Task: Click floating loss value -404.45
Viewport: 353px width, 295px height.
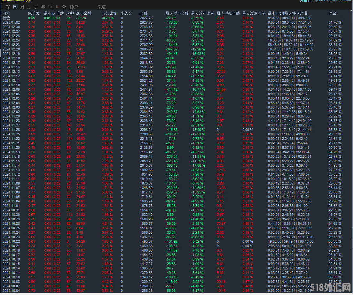Action: tap(172, 54)
